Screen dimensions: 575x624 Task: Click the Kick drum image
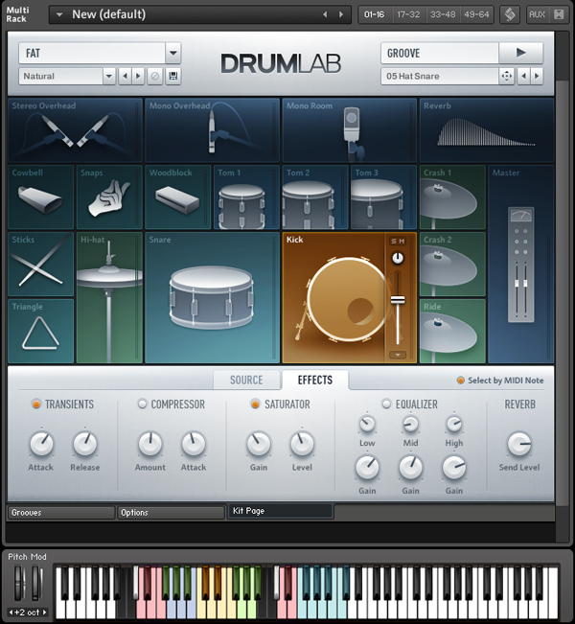345,299
